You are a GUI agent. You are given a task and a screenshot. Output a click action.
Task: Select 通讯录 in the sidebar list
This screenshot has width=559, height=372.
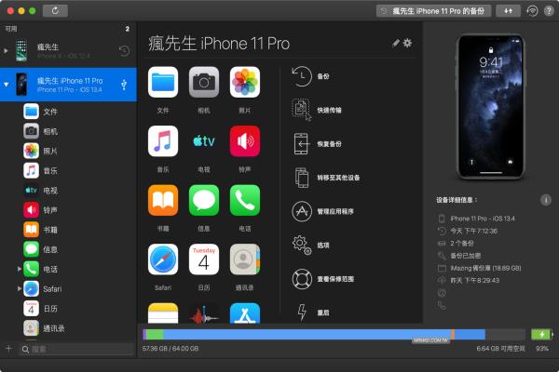(x=68, y=328)
